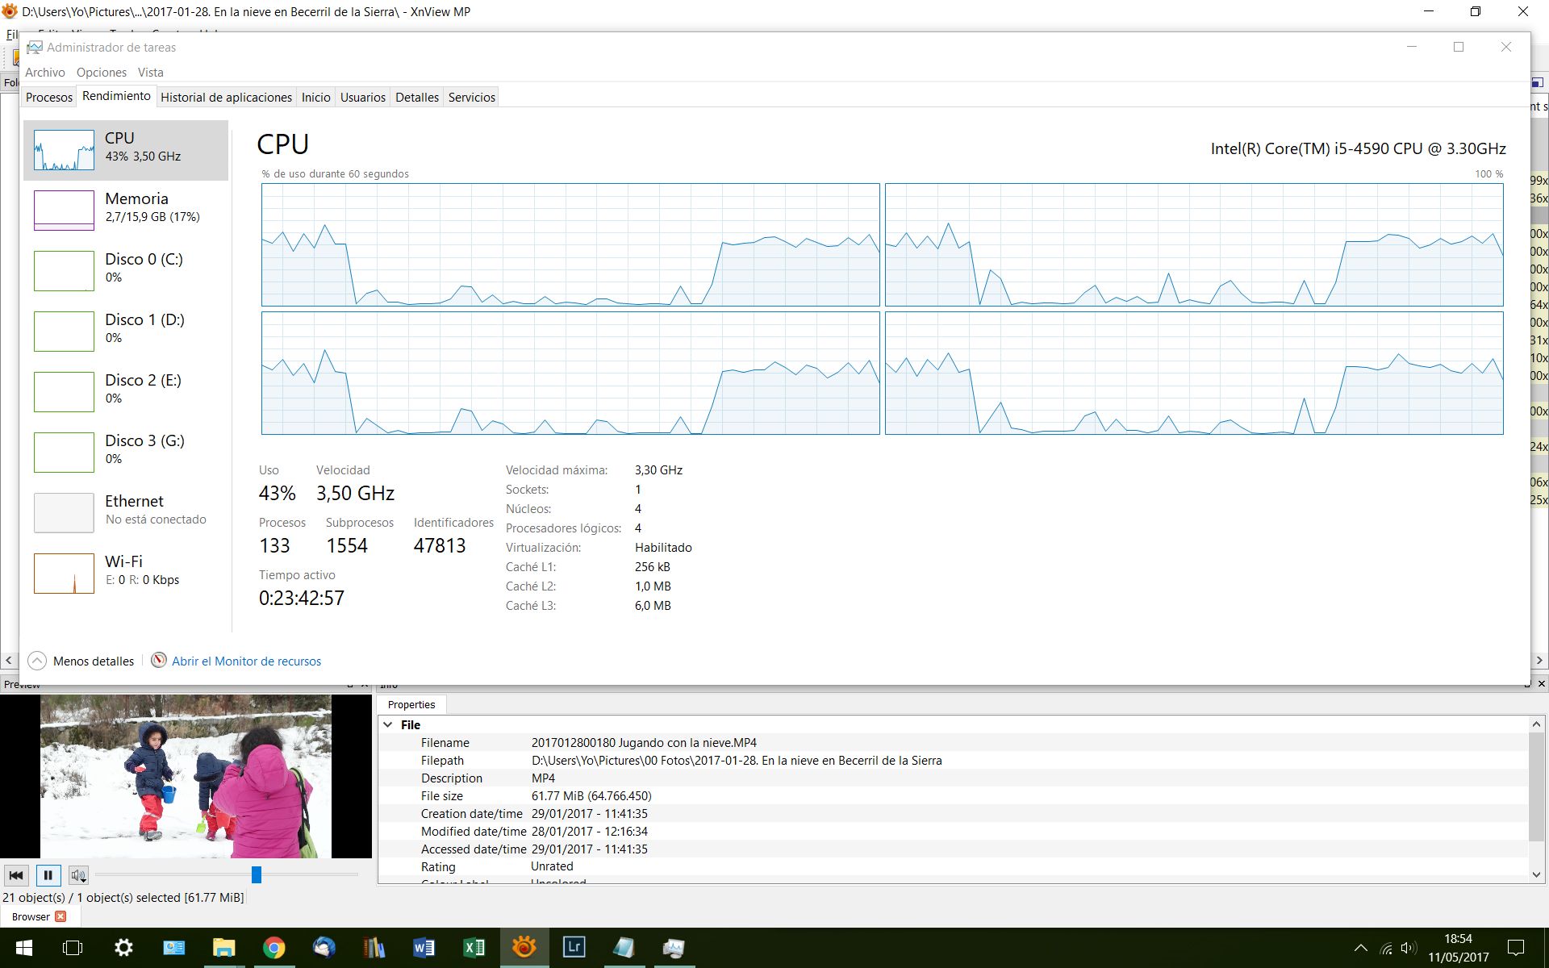Open the Properties tab in Info panel
The height and width of the screenshot is (968, 1549).
[411, 704]
